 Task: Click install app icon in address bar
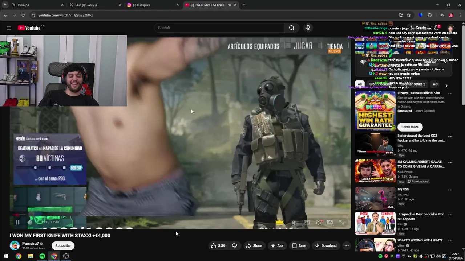401,15
